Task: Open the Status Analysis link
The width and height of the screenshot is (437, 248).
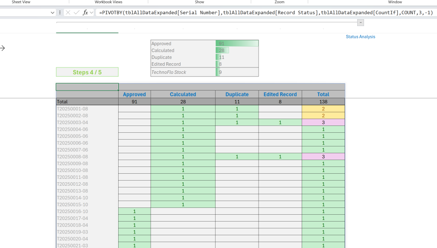Action: 360,37
